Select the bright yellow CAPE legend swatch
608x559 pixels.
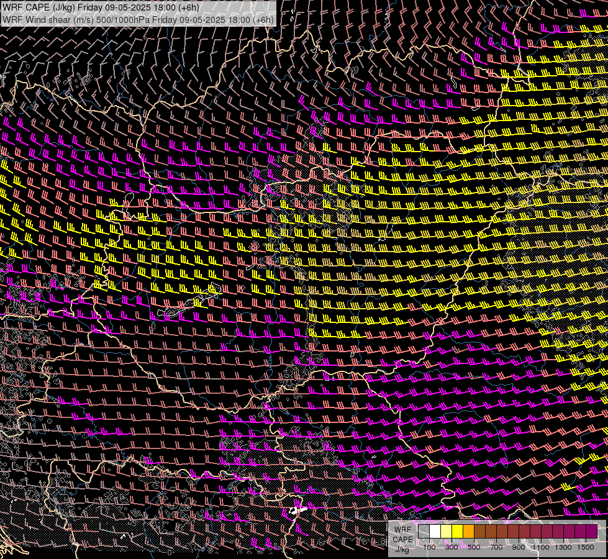(458, 532)
